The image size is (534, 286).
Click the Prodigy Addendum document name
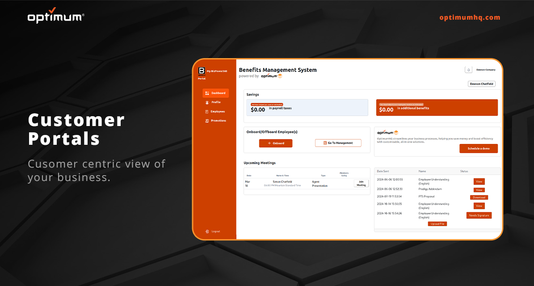(430, 189)
